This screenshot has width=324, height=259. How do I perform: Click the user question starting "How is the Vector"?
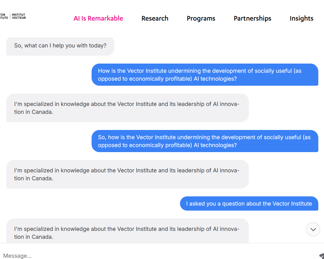pyautogui.click(x=205, y=75)
